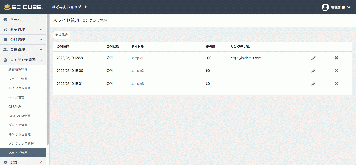Delete sample3 with the X icon
Screen dimensions: 356x165
coord(336,84)
